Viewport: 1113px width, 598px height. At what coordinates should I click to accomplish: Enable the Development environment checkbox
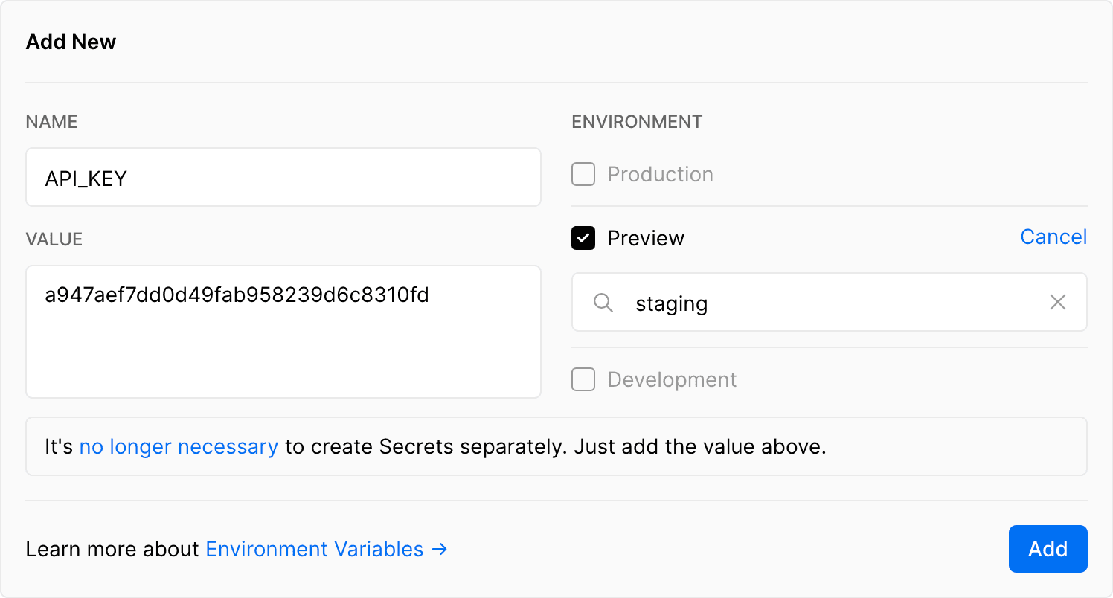583,379
